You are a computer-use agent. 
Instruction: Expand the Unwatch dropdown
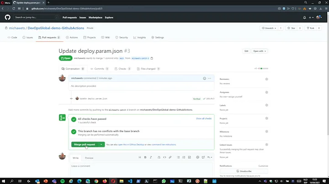point(269,28)
